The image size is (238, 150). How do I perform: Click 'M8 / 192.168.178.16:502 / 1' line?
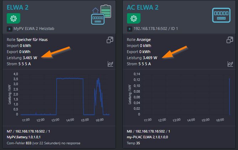(148, 131)
